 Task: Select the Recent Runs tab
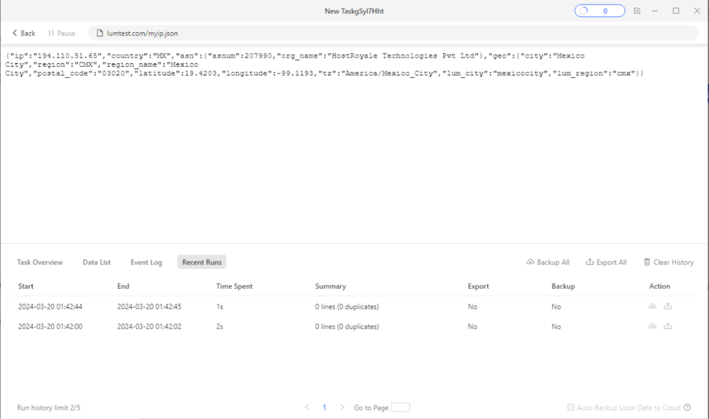point(202,262)
